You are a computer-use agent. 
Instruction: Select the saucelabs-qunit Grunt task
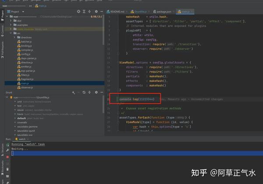(x=26, y=131)
